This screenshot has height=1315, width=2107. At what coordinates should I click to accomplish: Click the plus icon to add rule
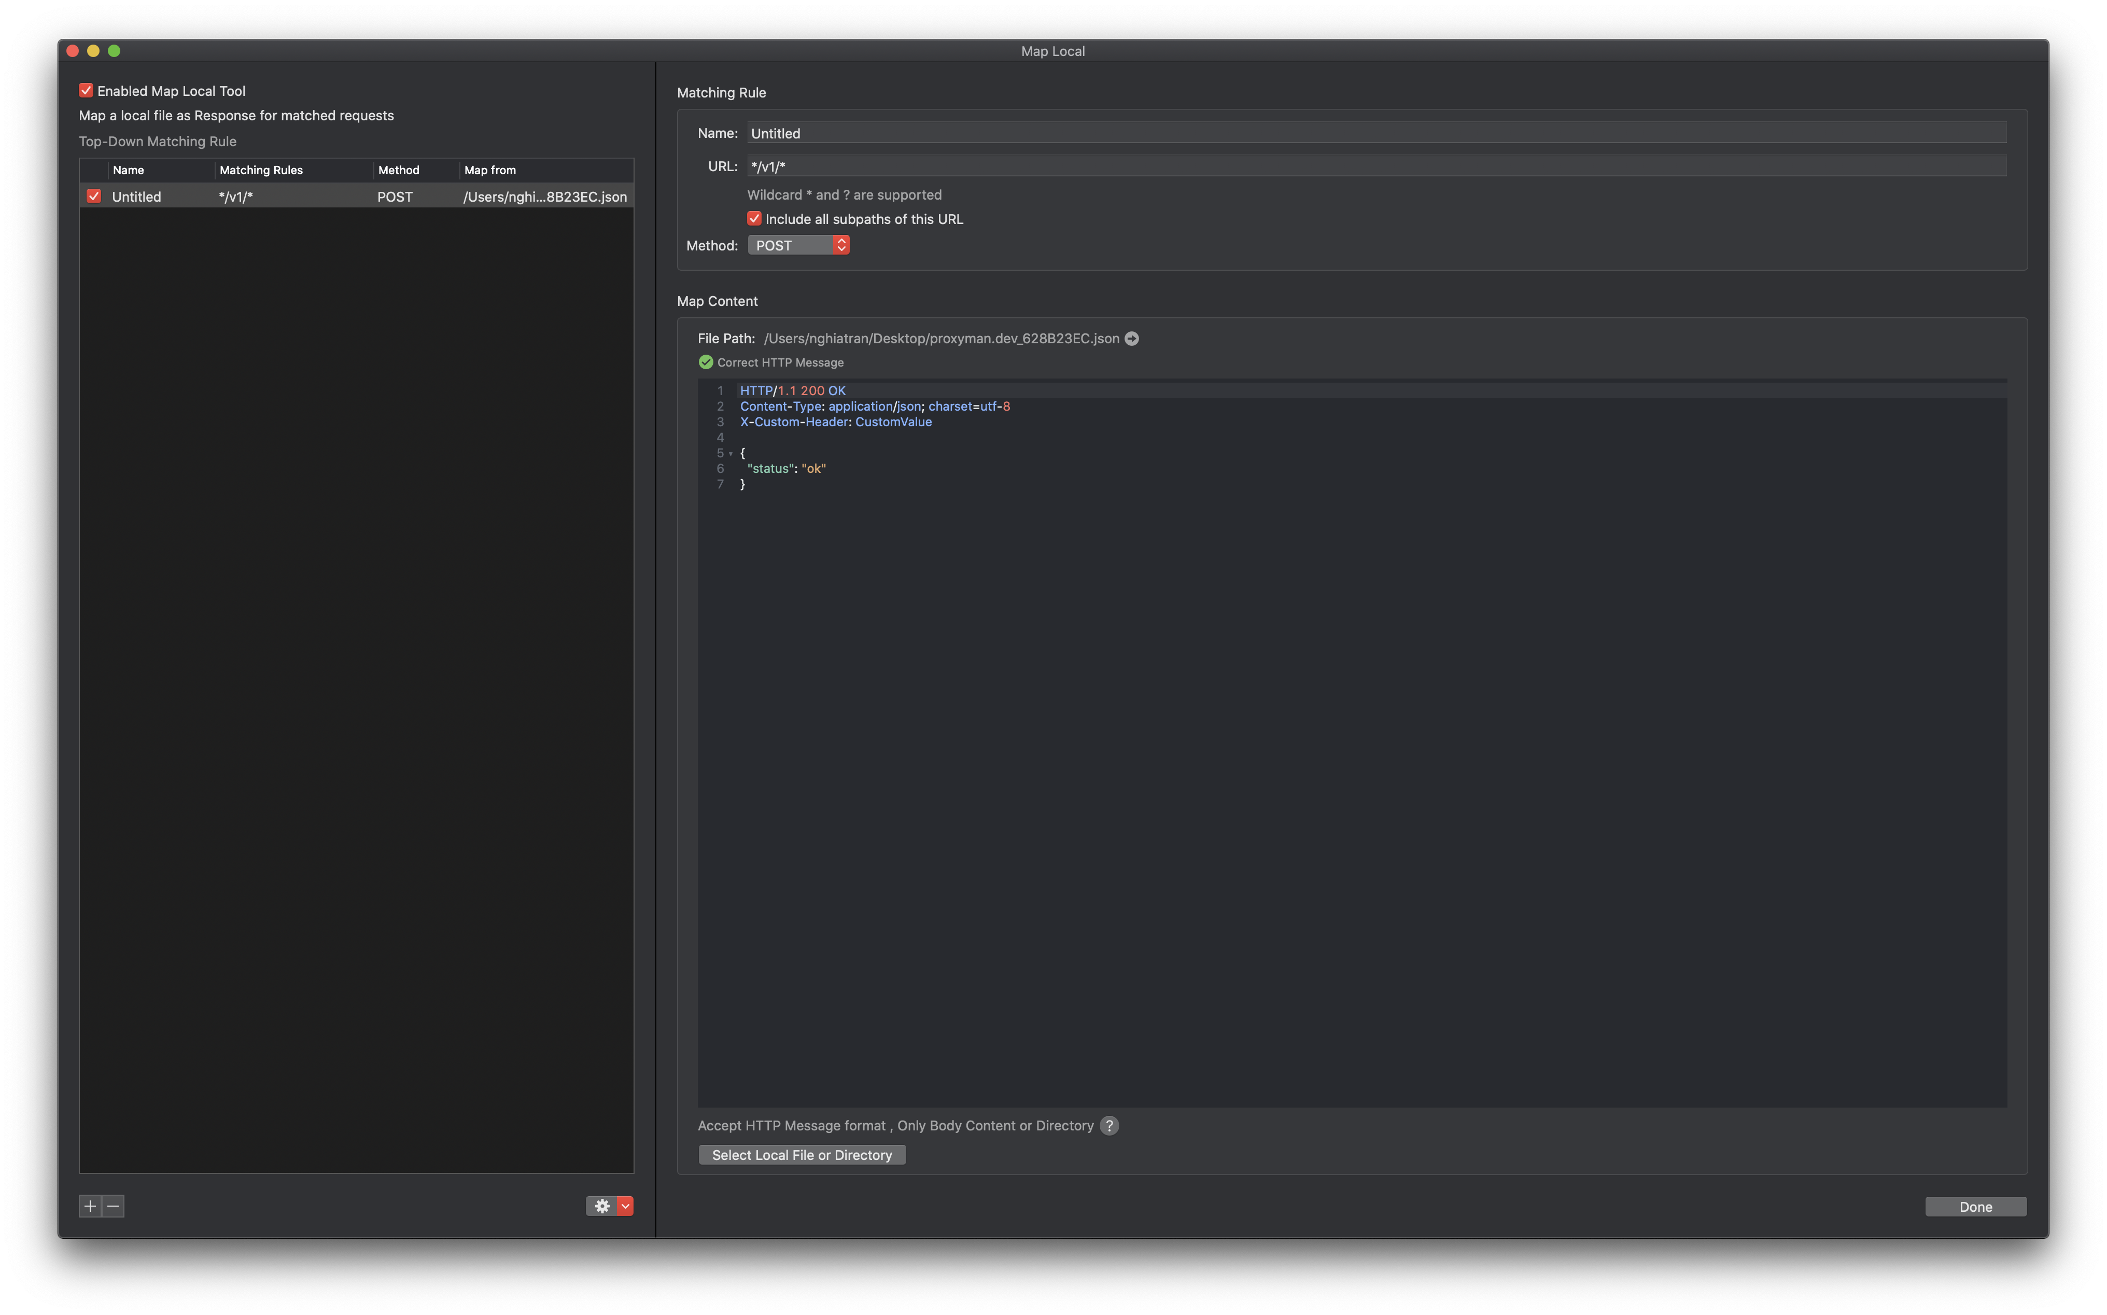point(90,1206)
